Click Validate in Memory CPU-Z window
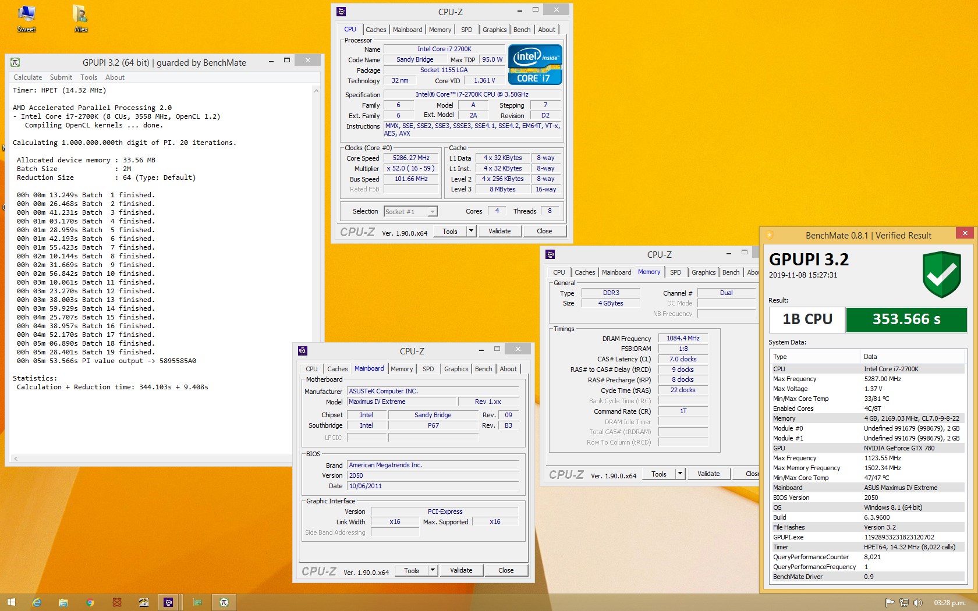Screen dimensions: 978x611 pyautogui.click(x=708, y=474)
